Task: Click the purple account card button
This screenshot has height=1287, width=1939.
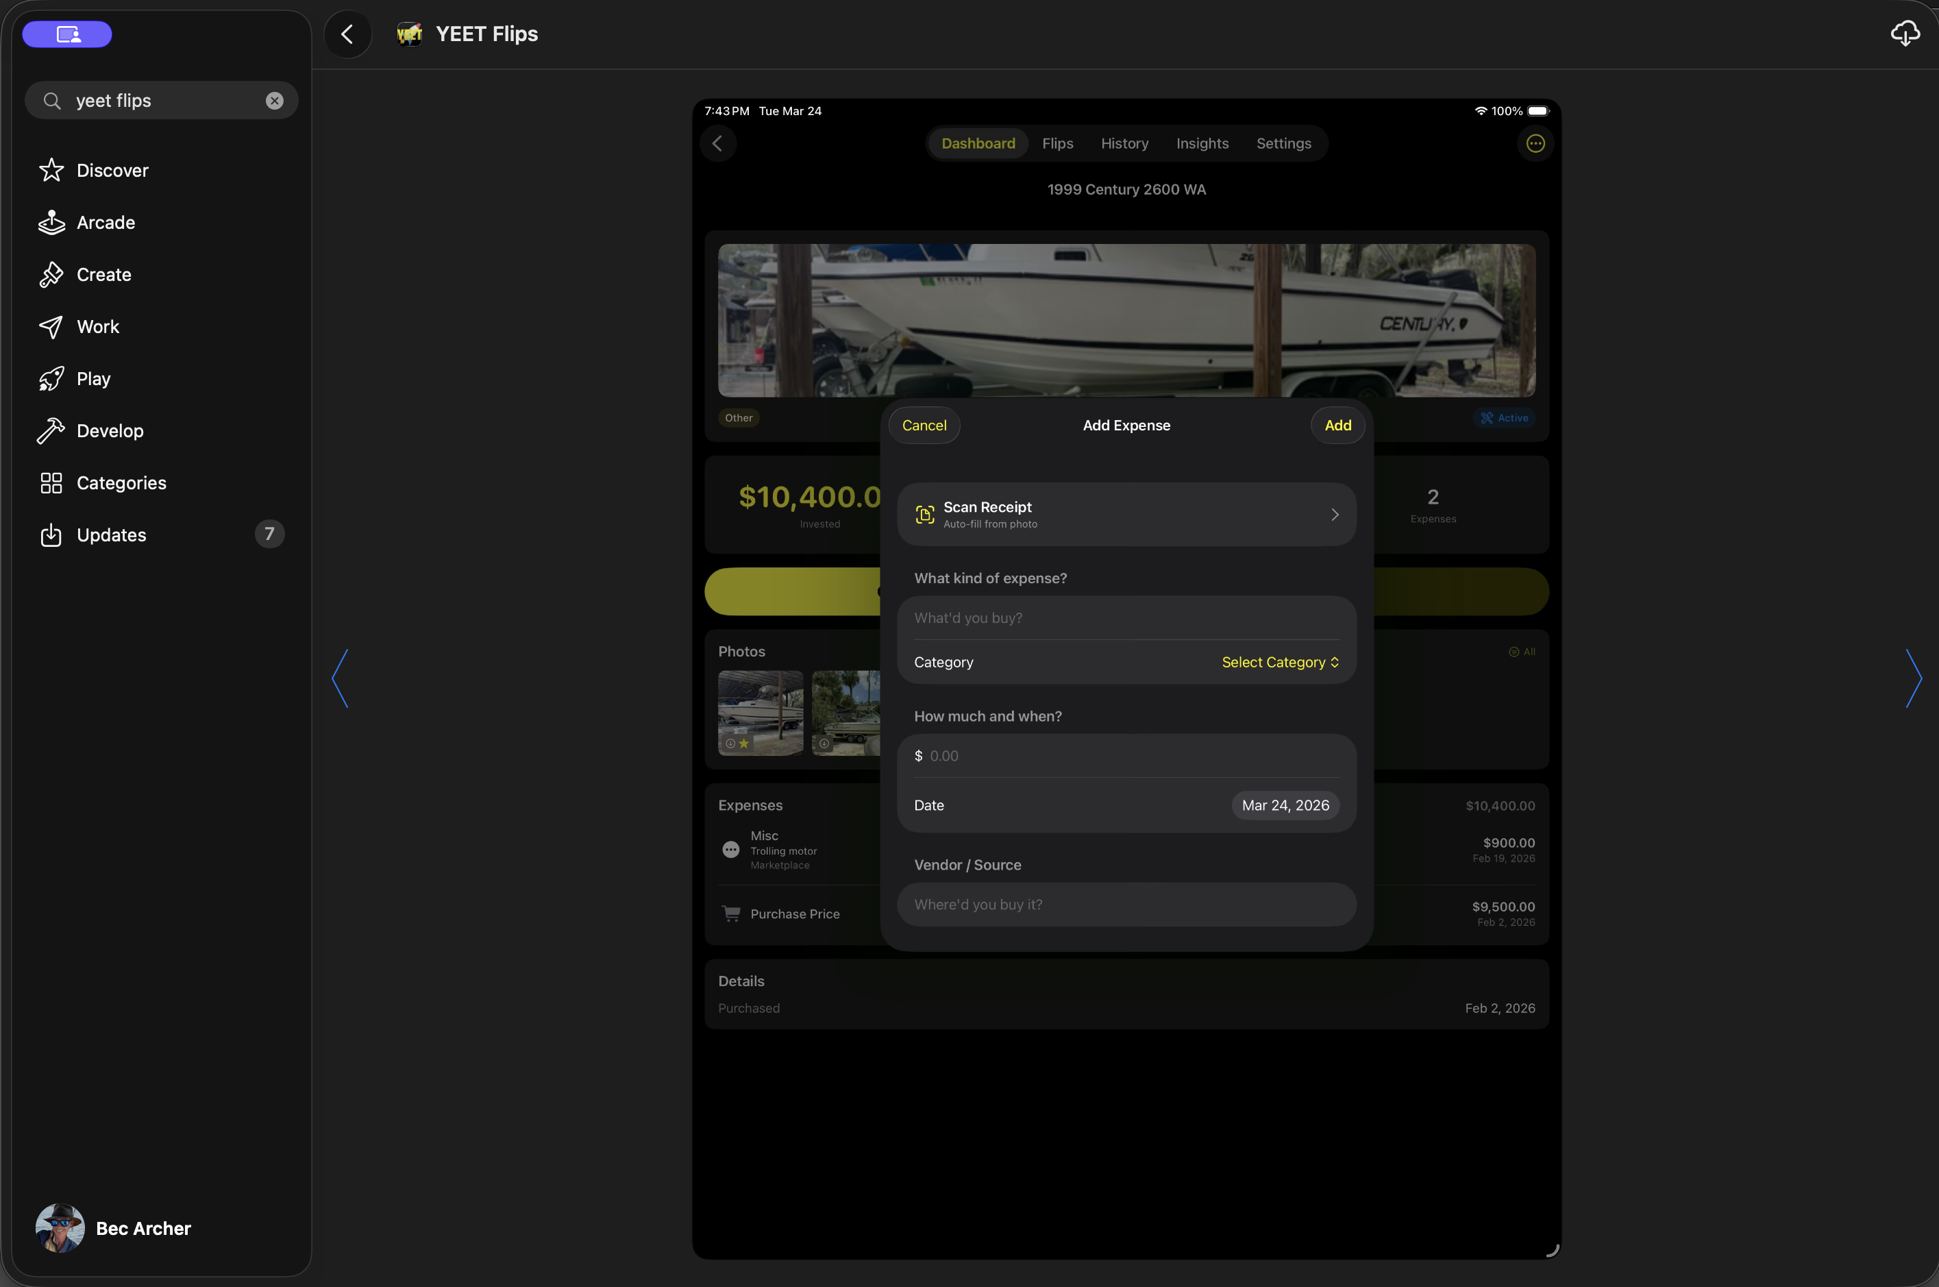Action: click(67, 34)
